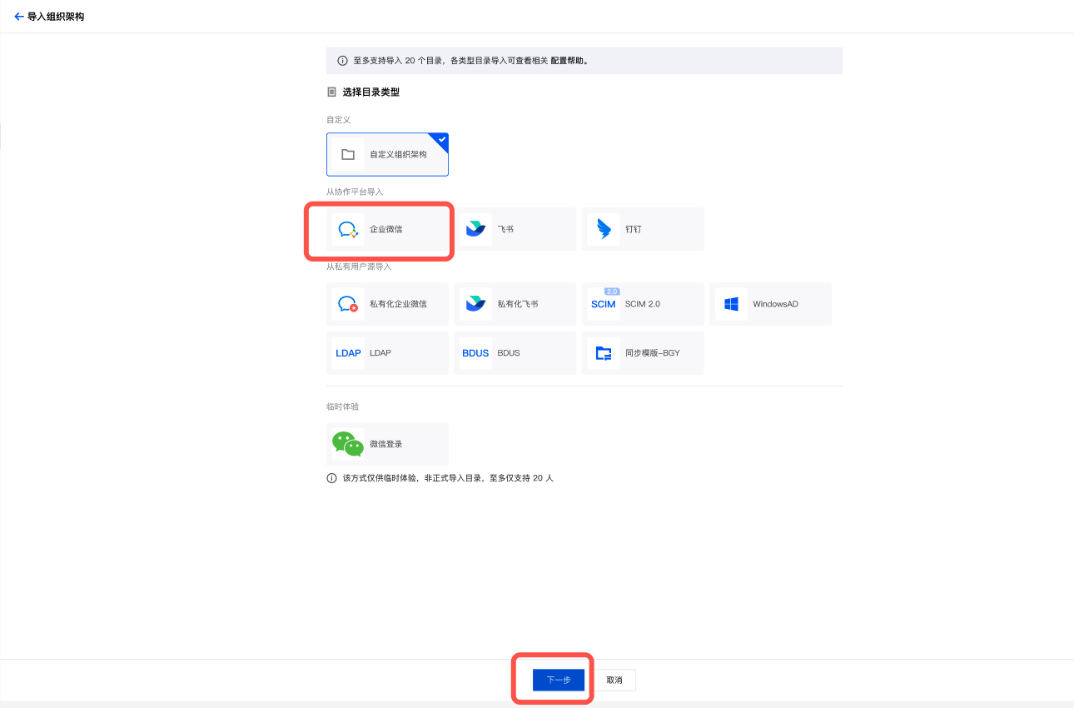Cancel the import with 取消
Viewport: 1074px width, 708px height.
click(614, 681)
